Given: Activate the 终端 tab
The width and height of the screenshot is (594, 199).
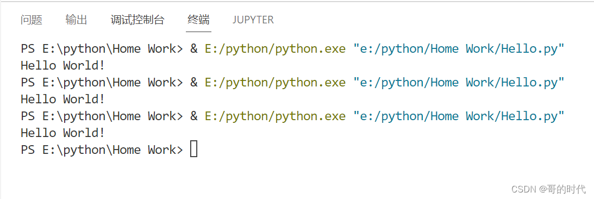Looking at the screenshot, I should tap(198, 20).
